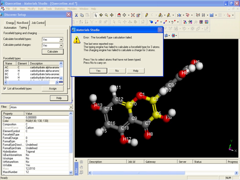Click the Fit to View icon
The width and height of the screenshot is (240, 180).
(x=133, y=15)
